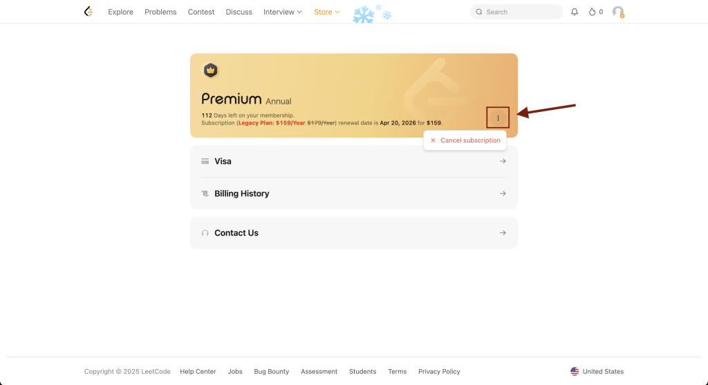The width and height of the screenshot is (708, 385).
Task: Click the headset icon beside Contact Us
Action: pos(205,233)
